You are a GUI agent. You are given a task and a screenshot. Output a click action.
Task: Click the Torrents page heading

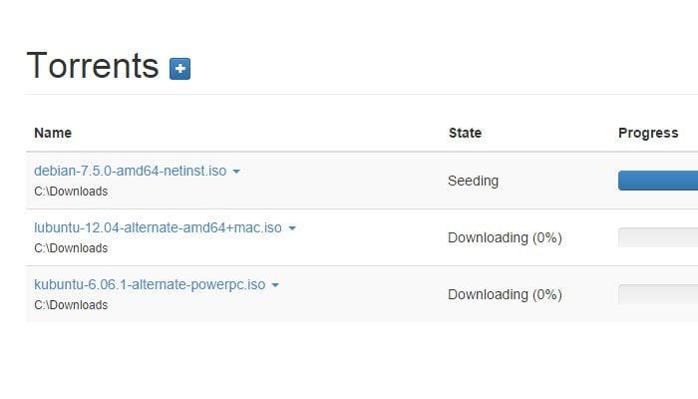point(93,66)
